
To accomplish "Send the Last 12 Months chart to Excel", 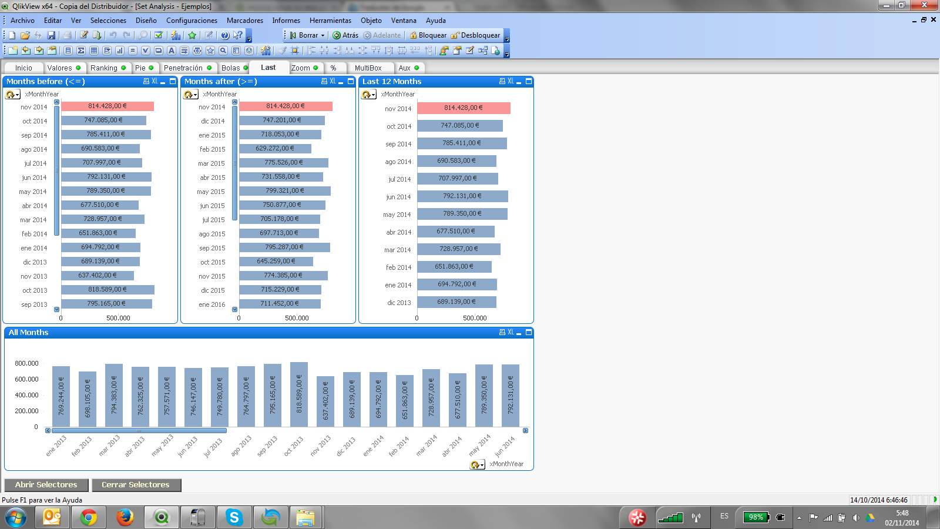I will click(x=511, y=81).
